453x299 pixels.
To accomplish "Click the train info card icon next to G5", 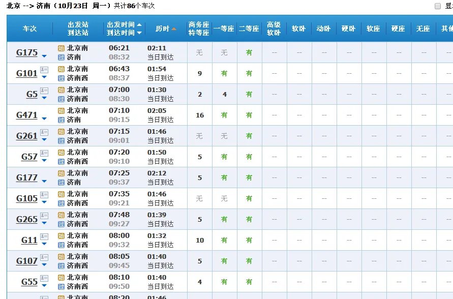I will click(43, 90).
